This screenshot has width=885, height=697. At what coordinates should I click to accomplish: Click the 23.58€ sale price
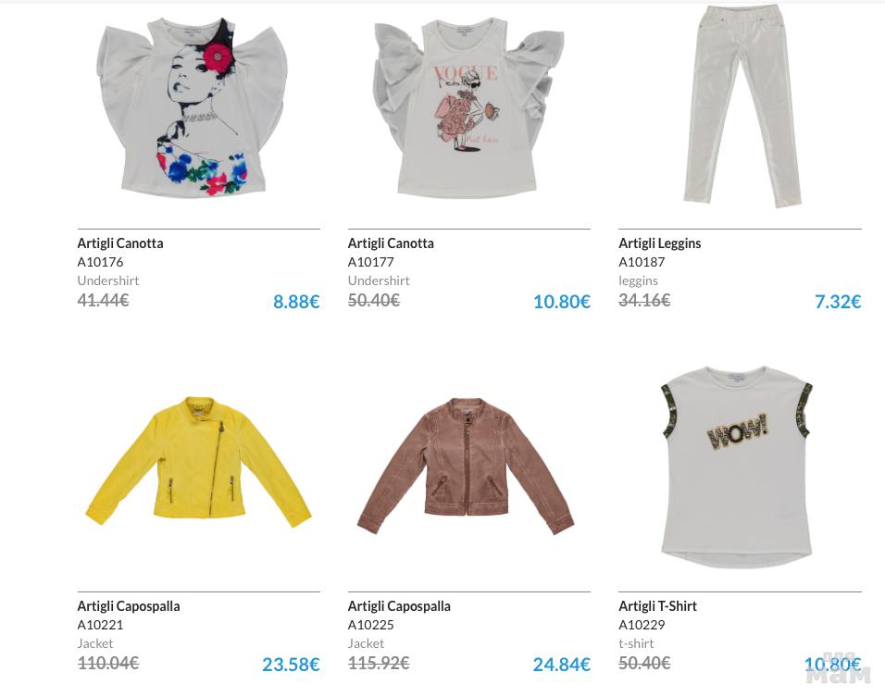[291, 665]
